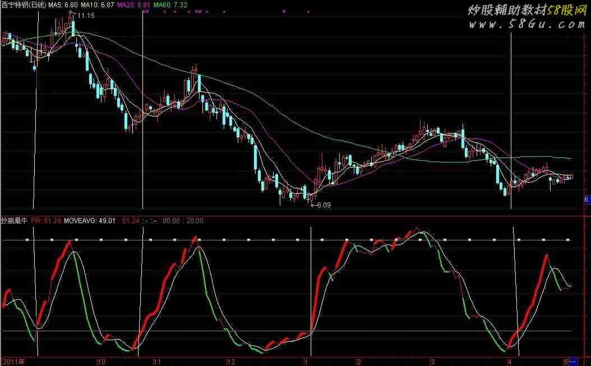Click the blue button at the timeline's right end
Screen dimensions: 591x366
click(574, 362)
